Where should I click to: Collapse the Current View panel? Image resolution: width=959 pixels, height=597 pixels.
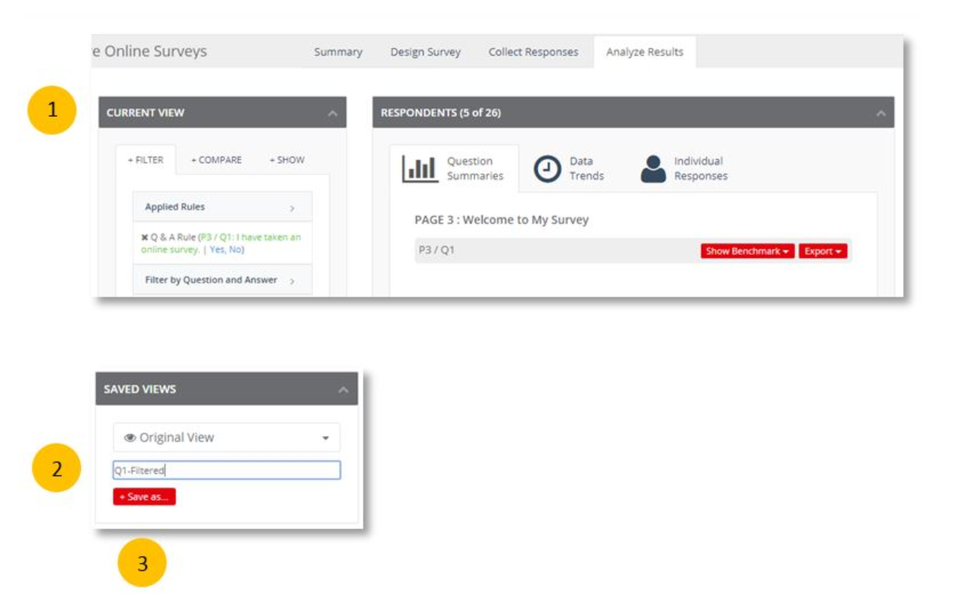332,113
